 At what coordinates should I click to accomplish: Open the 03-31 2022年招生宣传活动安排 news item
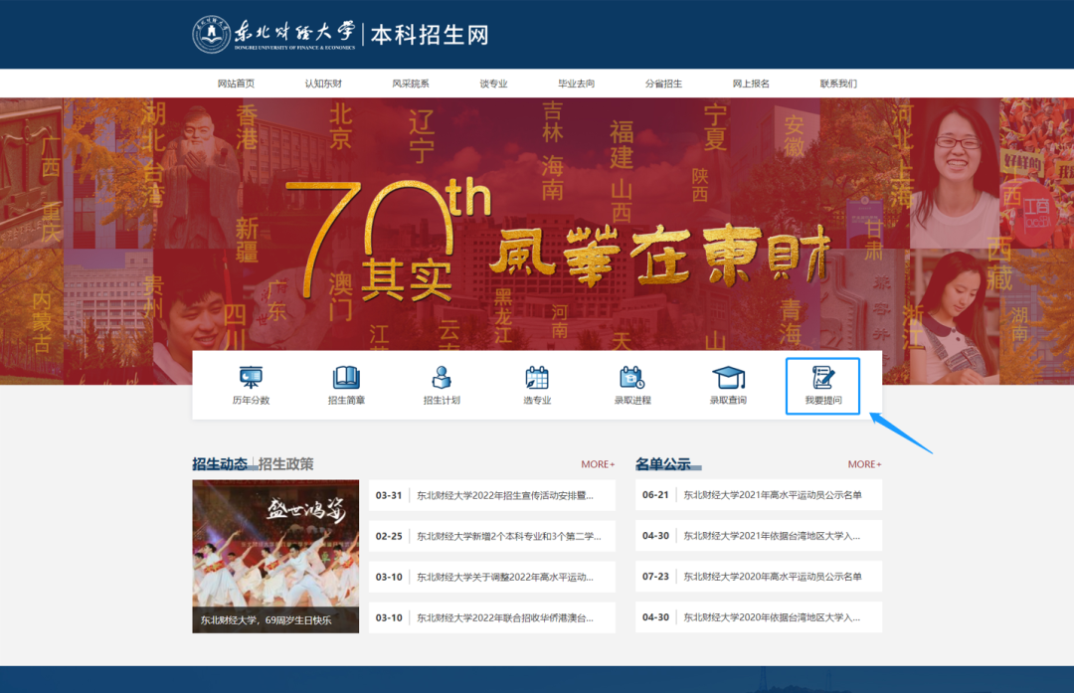coord(492,495)
